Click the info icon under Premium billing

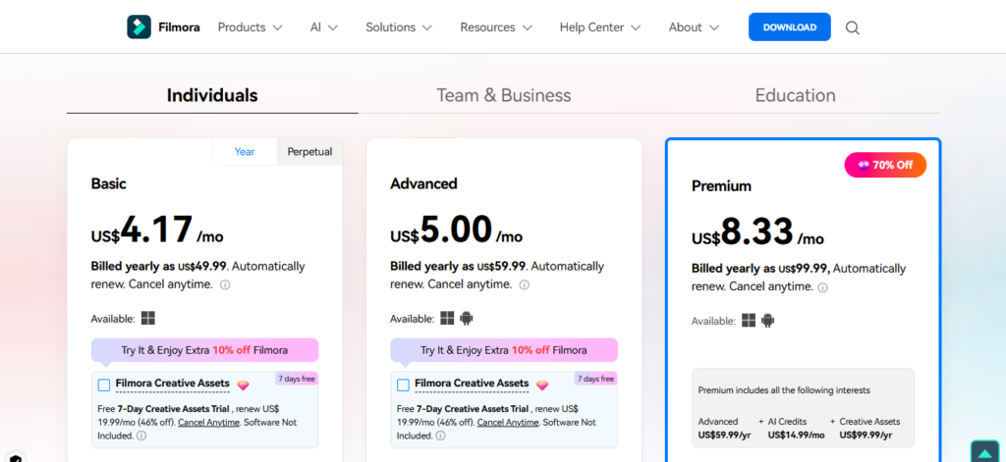click(822, 287)
